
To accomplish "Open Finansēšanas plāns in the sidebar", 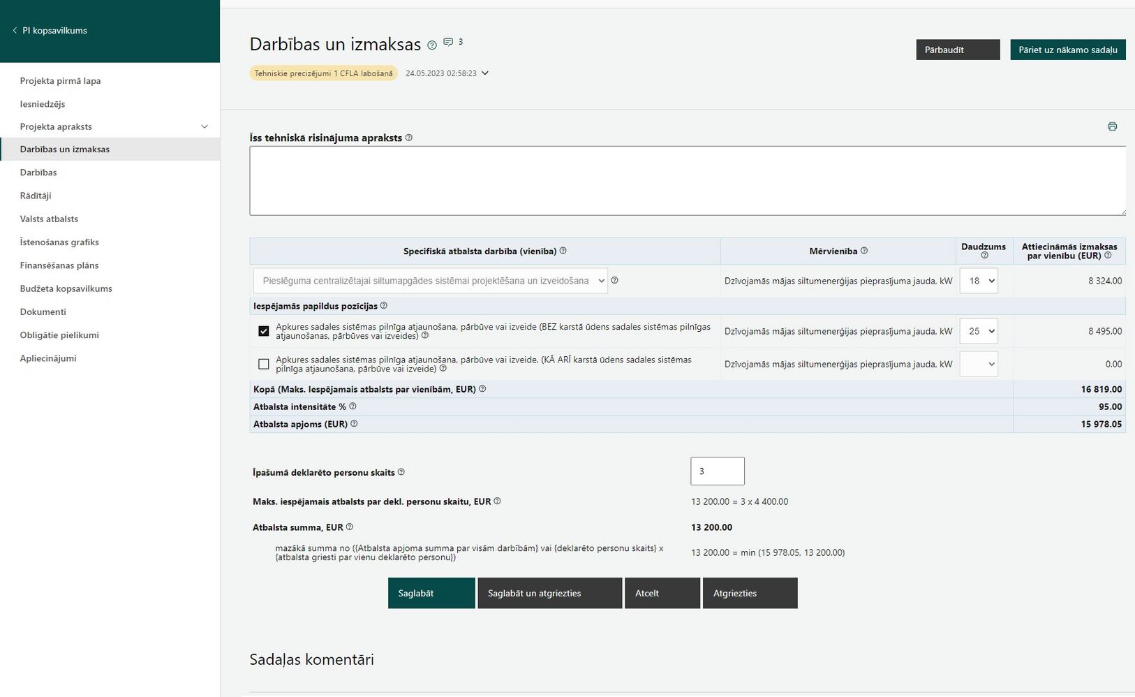I will point(59,265).
